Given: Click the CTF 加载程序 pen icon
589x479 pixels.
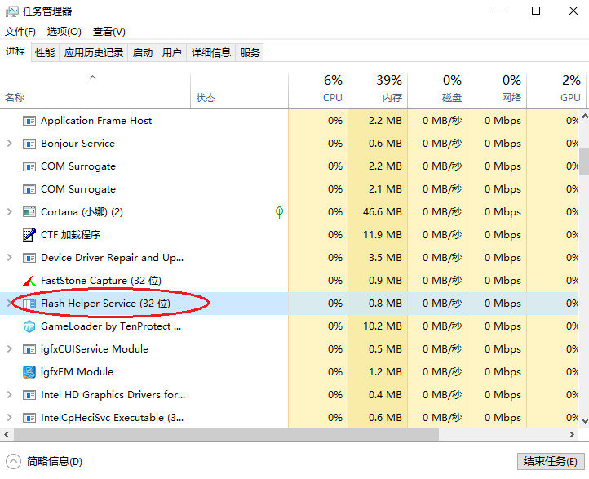Looking at the screenshot, I should [29, 235].
